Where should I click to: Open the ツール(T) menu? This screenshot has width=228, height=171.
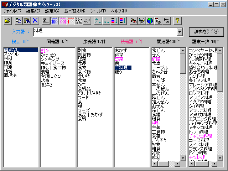98,11
